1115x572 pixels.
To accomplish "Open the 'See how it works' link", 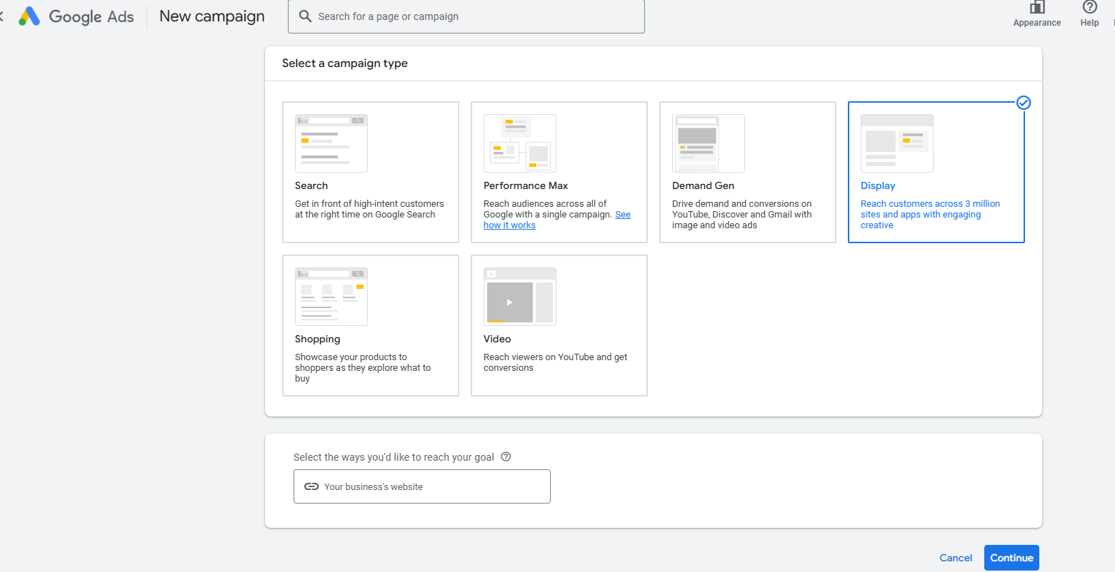I will [509, 225].
